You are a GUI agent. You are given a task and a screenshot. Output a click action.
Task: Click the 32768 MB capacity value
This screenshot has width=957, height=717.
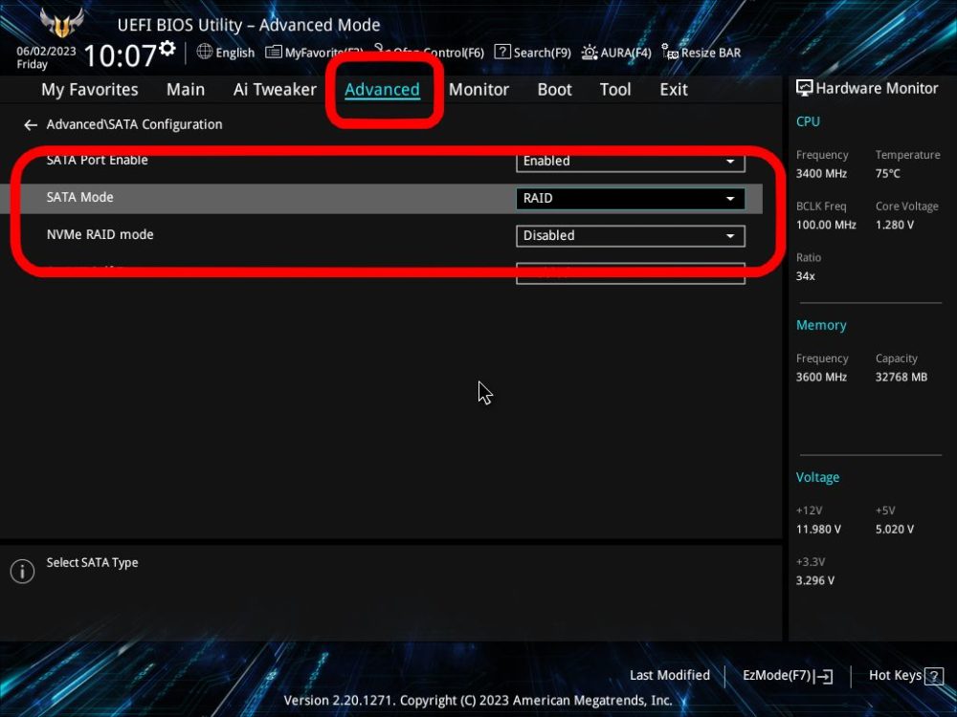[901, 377]
